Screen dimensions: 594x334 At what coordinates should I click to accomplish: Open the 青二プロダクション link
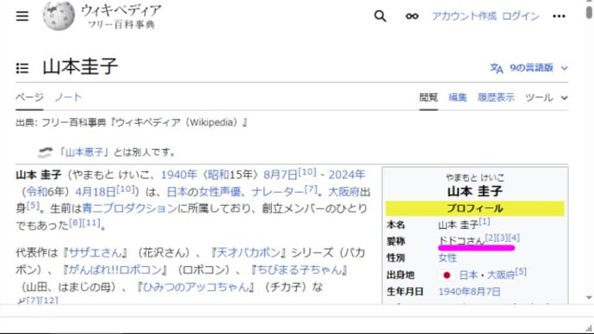129,208
